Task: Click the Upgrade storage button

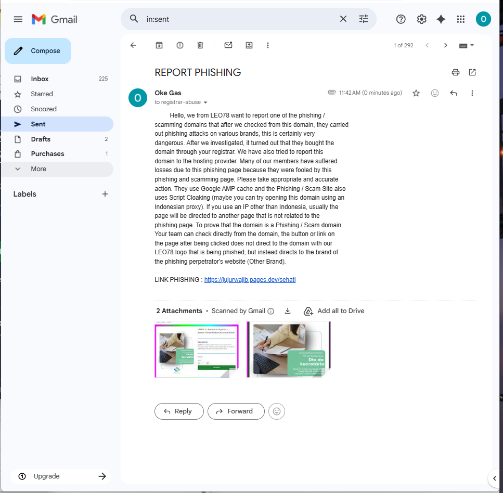Action: pyautogui.click(x=61, y=476)
